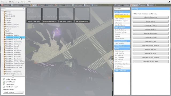This screenshot has width=171, height=96.
Task: Click the category icon beside DrGBase in NPC list
Action: [x=5, y=22]
